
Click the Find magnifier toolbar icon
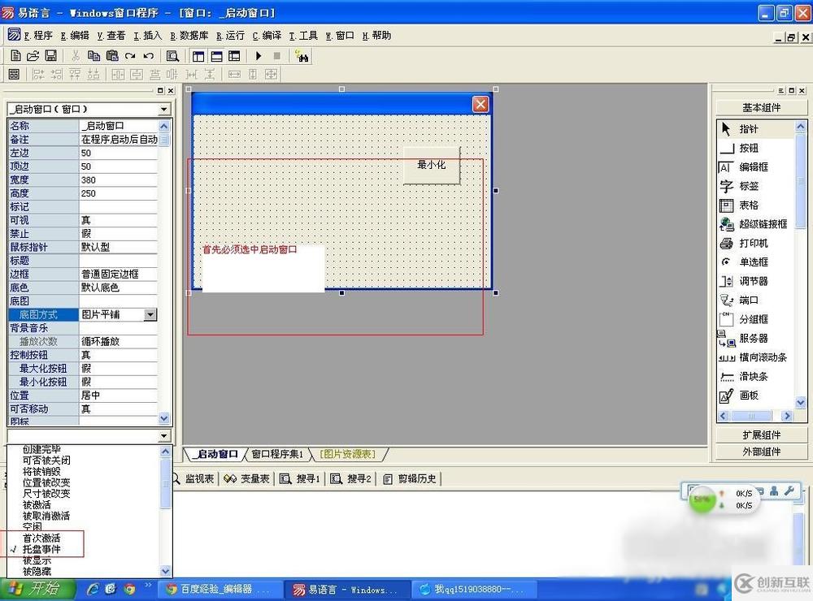[x=172, y=56]
